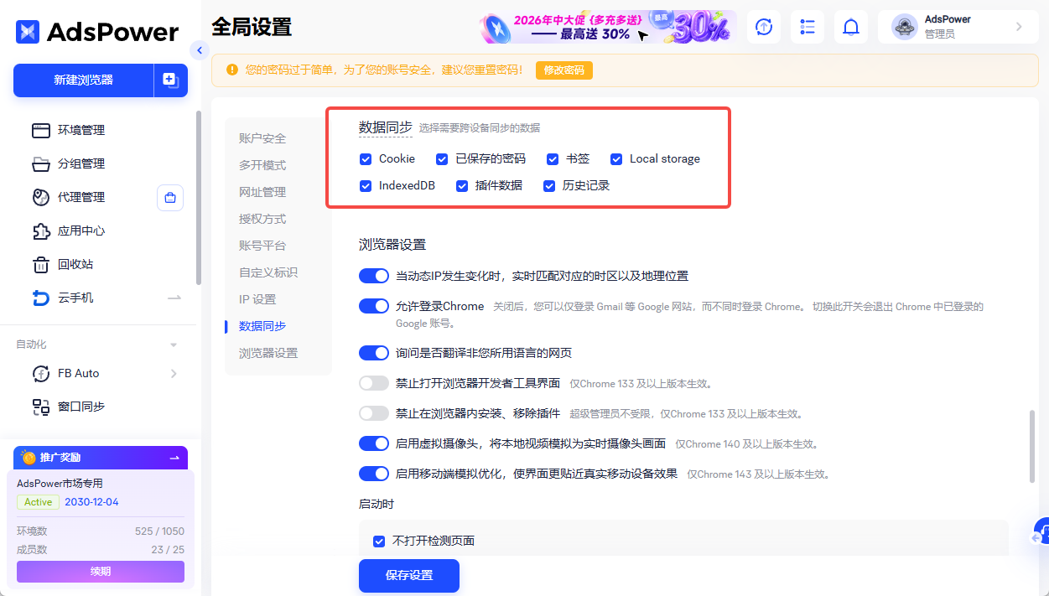Screen dimensions: 1049x596
Task: Collapse the 自动化 section arrow
Action: click(174, 345)
